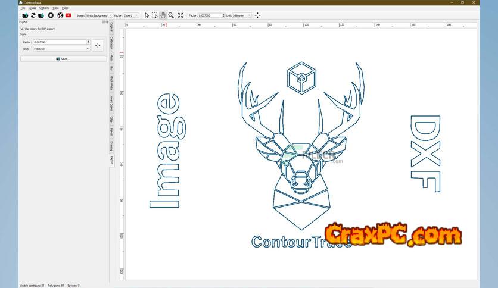
Task: Click the Factor field in Export panel
Action: tap(60, 42)
